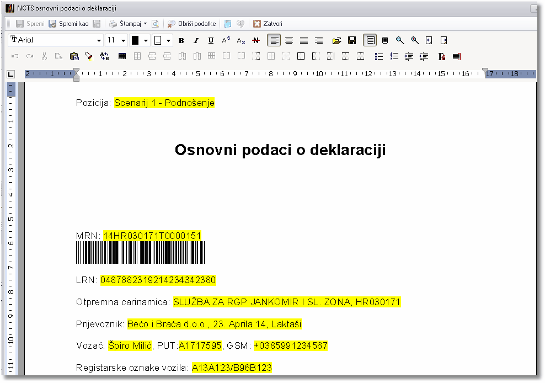Toggle italic formatting
Image resolution: width=545 pixels, height=383 pixels.
point(196,40)
